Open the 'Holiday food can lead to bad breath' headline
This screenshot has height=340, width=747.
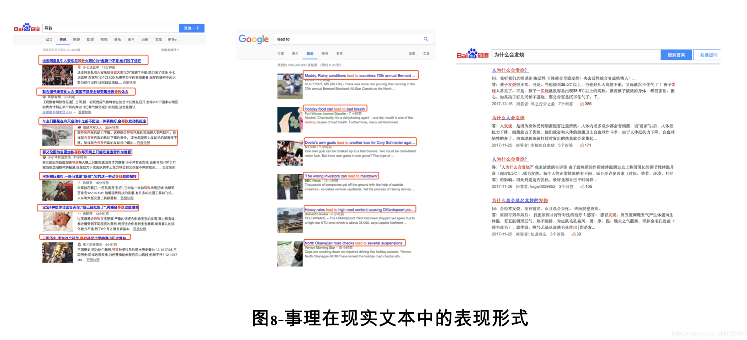335,109
